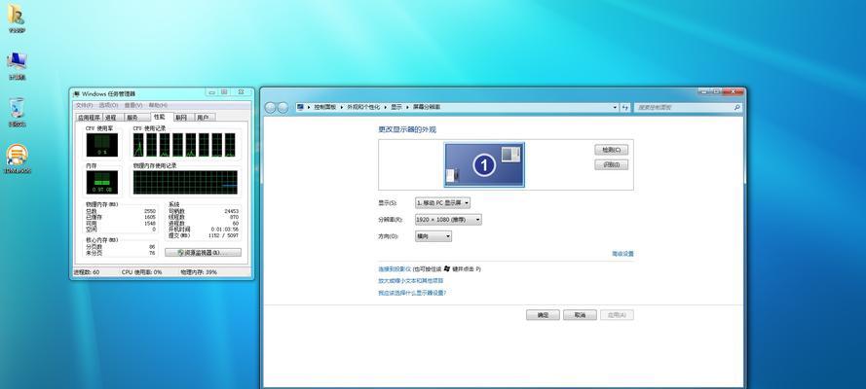Click the search magnifier icon
This screenshot has height=389, width=866.
click(736, 107)
